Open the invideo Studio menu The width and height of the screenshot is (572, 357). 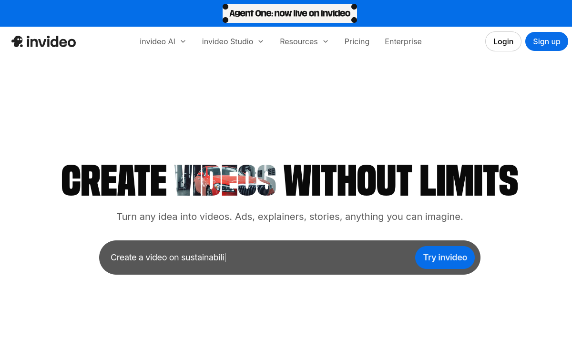pos(227,41)
